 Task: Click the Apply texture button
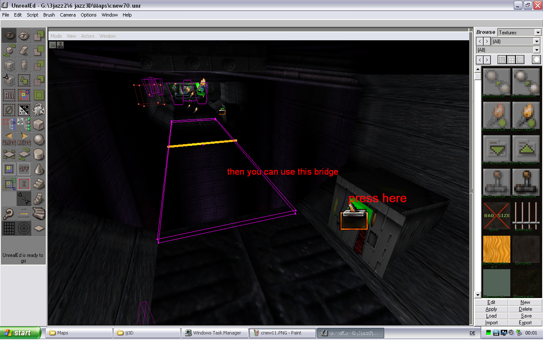point(491,309)
